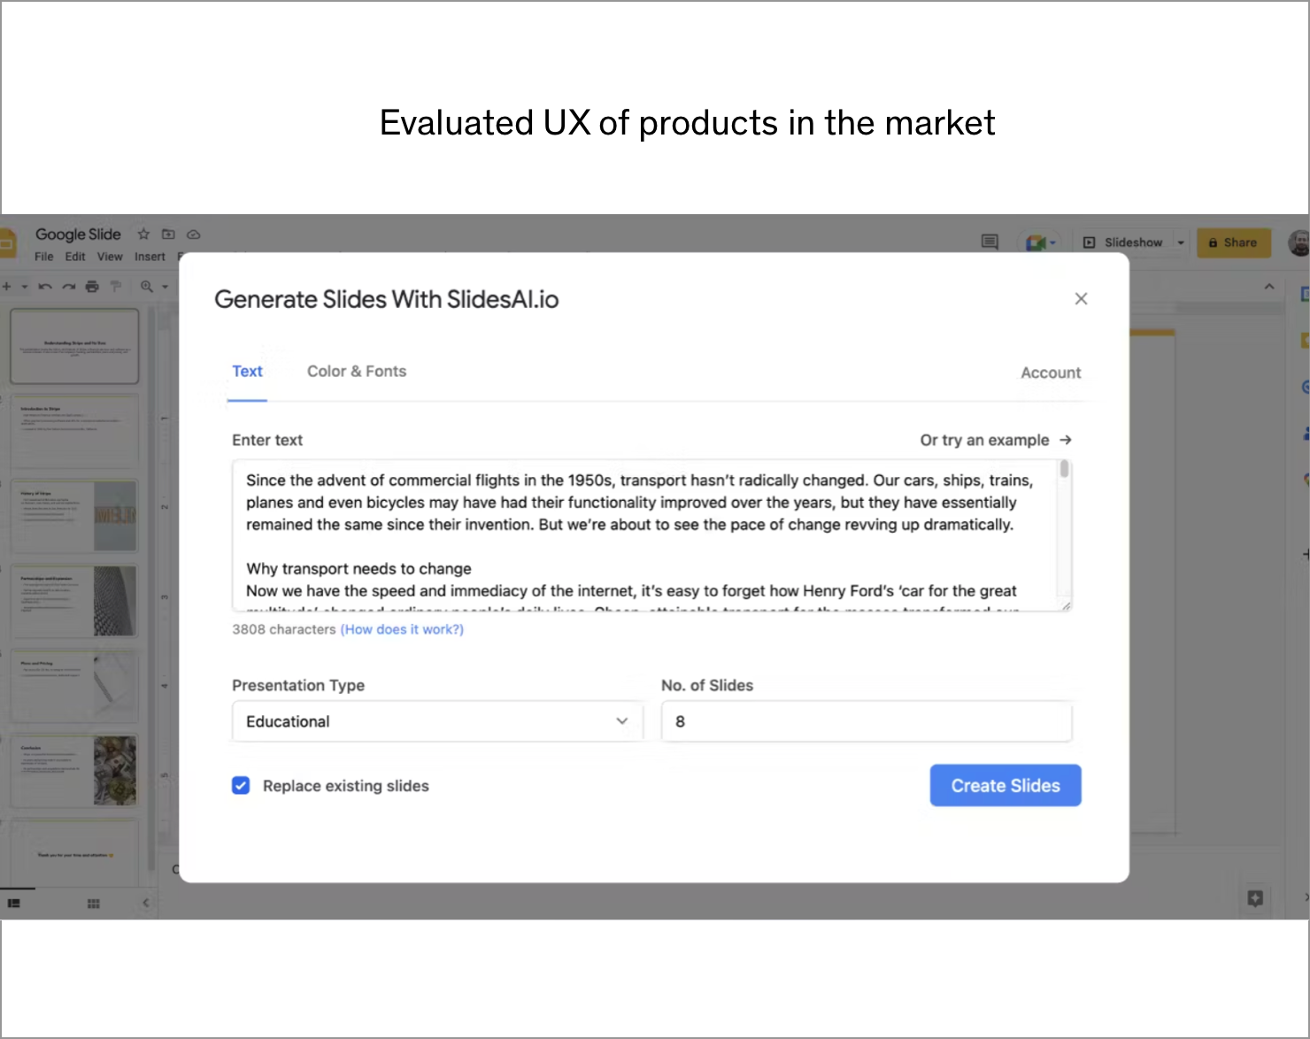Open the zoom level dropdown arrow

click(x=166, y=287)
